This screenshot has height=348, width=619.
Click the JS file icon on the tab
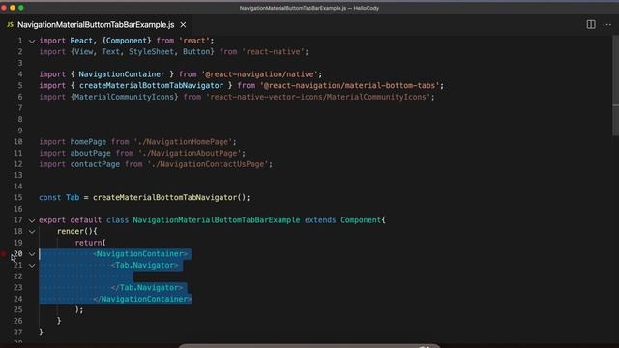point(10,25)
